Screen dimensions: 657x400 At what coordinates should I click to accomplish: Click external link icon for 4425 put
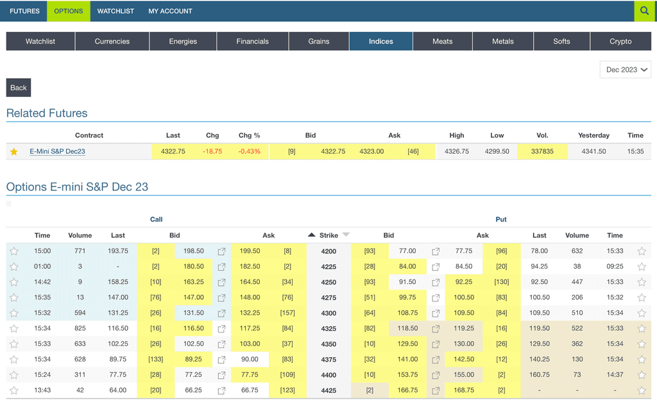[436, 390]
